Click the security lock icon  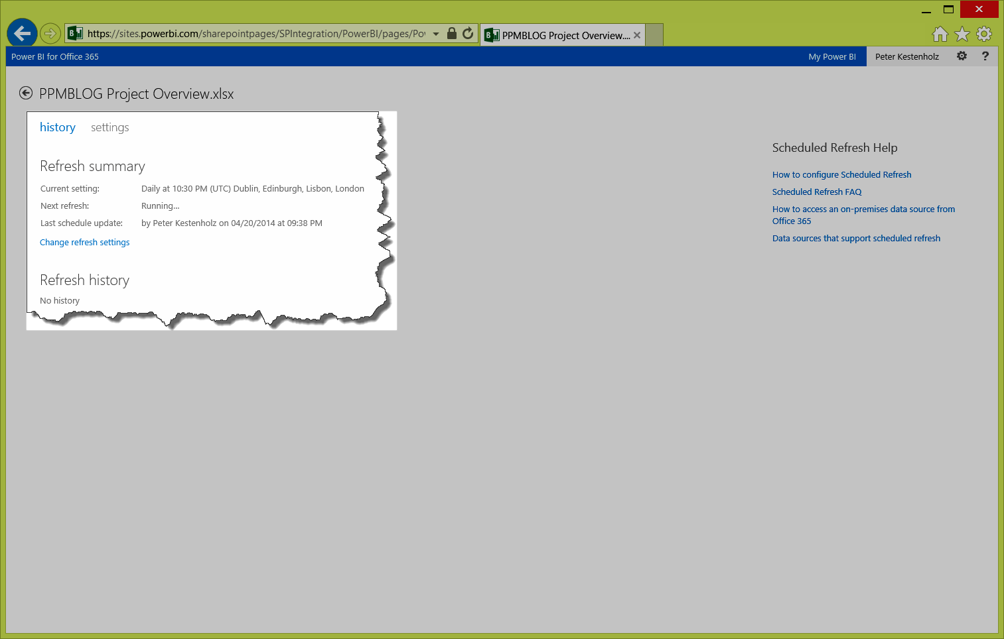click(452, 33)
